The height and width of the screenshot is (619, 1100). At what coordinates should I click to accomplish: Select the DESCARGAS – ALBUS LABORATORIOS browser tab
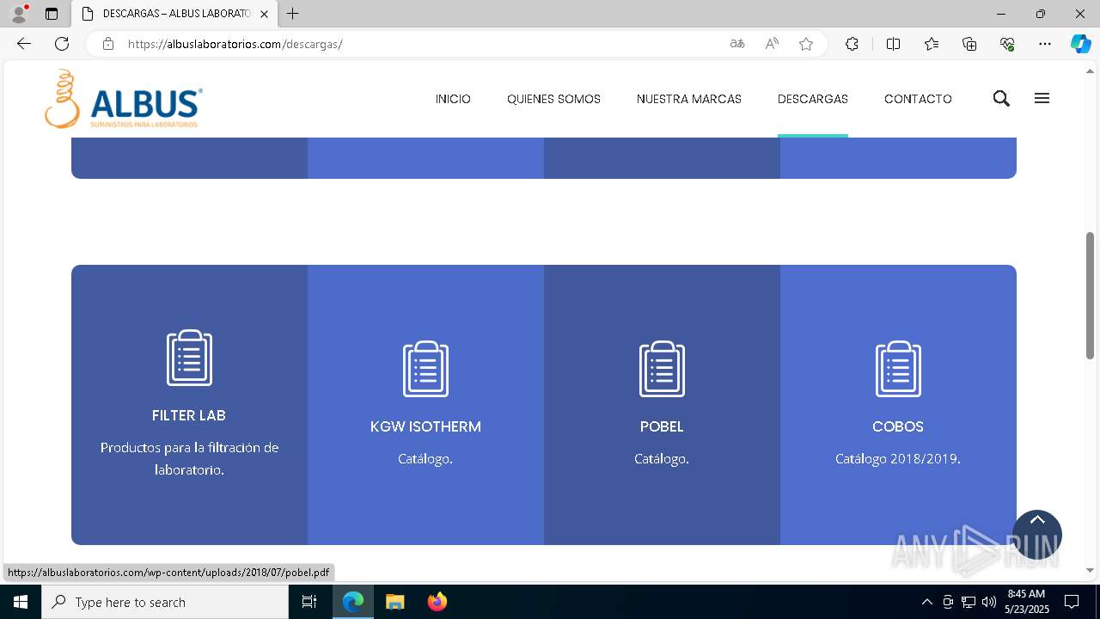(174, 14)
